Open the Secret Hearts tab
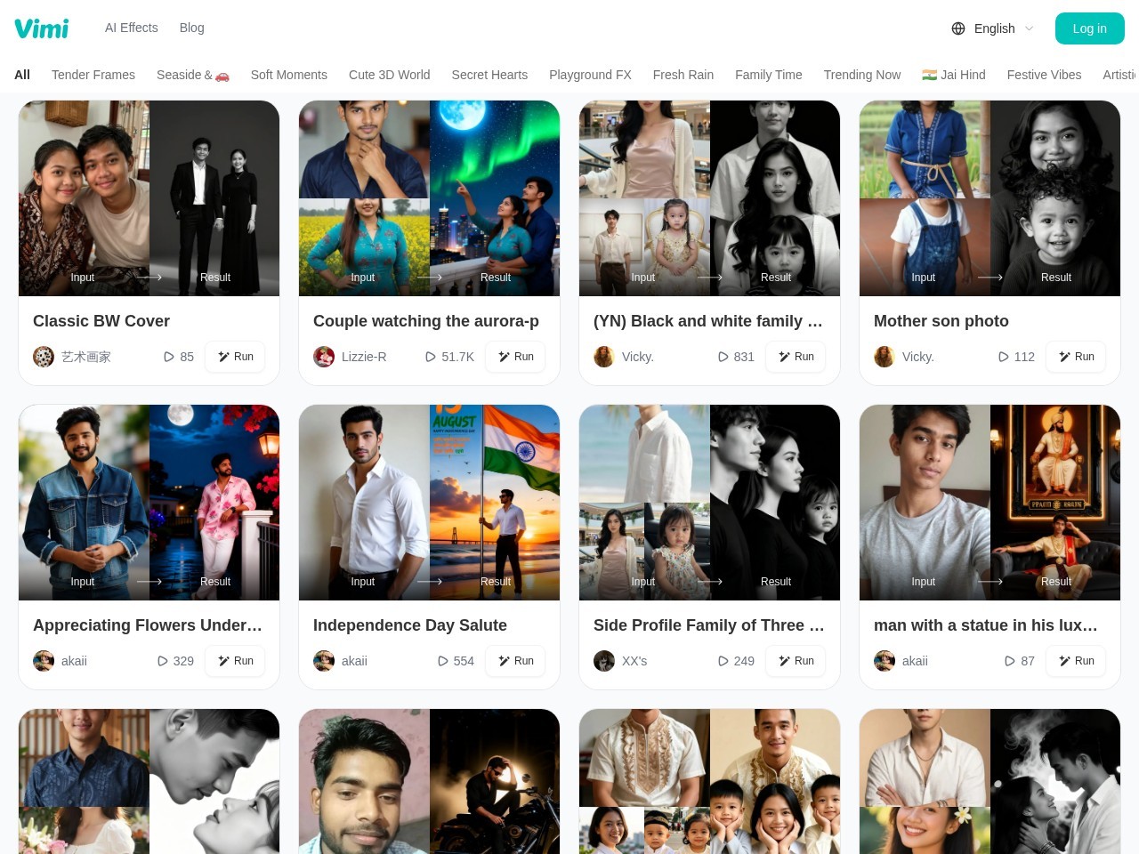The height and width of the screenshot is (854, 1139). (489, 75)
